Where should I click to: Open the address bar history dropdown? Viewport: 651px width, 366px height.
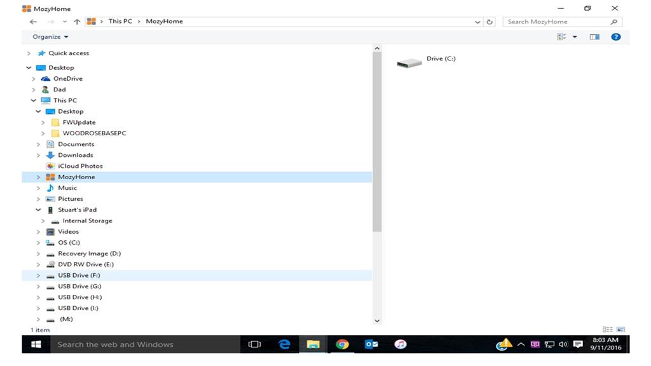(x=477, y=22)
